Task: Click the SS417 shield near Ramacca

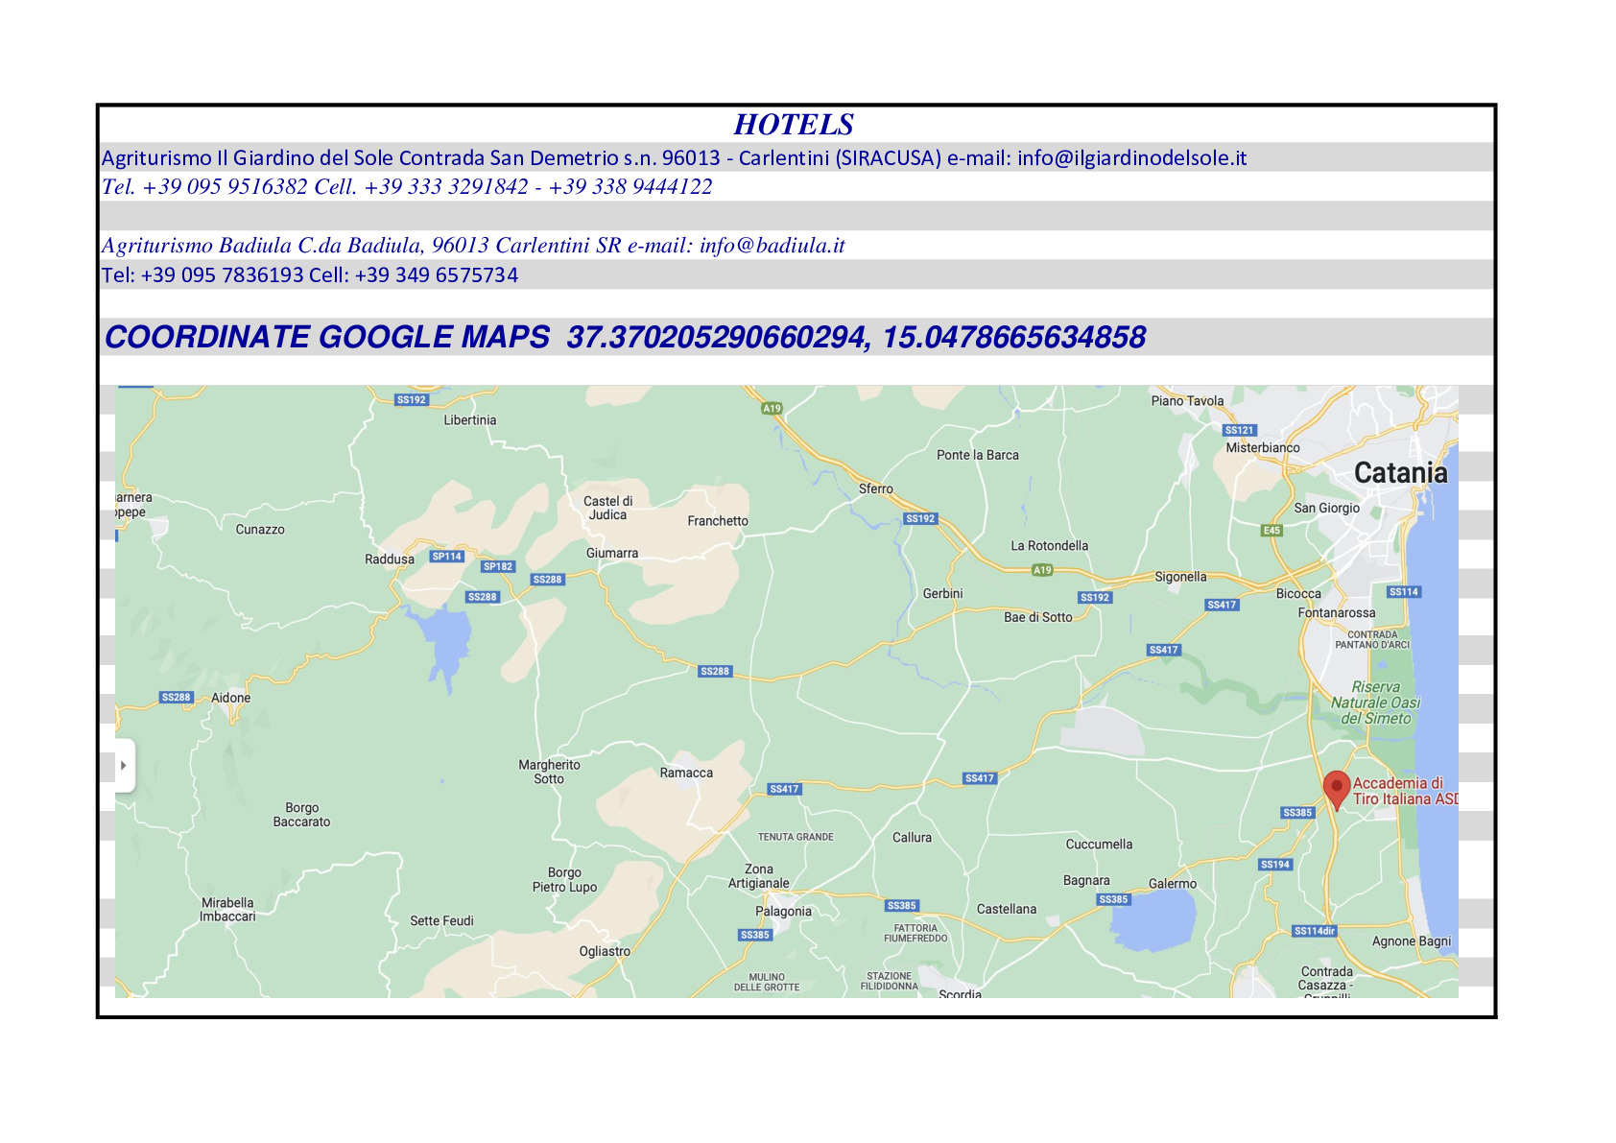Action: point(784,789)
